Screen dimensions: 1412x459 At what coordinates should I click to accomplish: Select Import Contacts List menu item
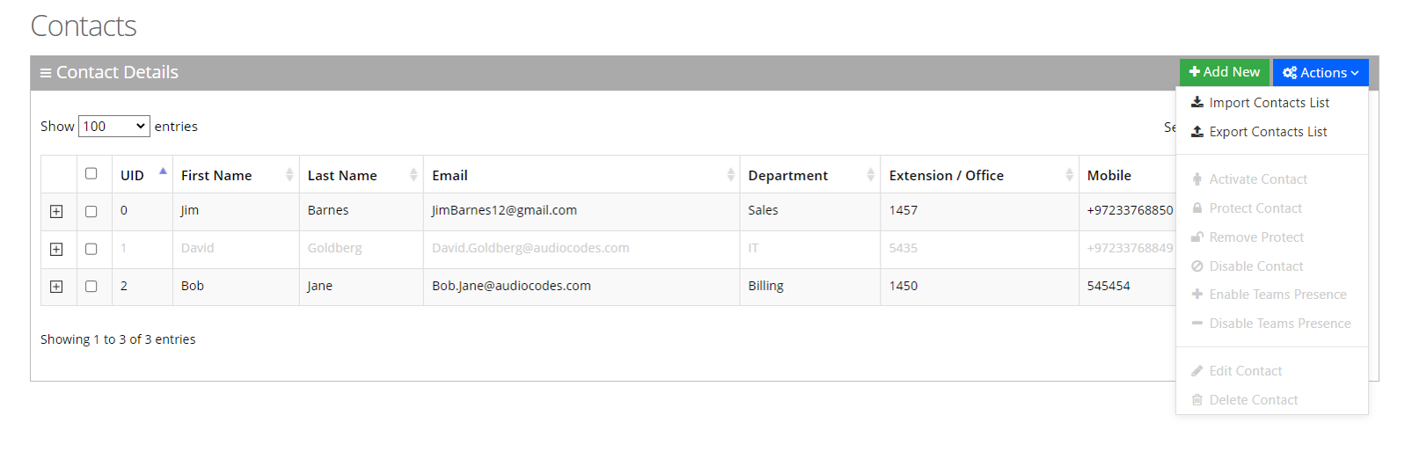click(1269, 103)
